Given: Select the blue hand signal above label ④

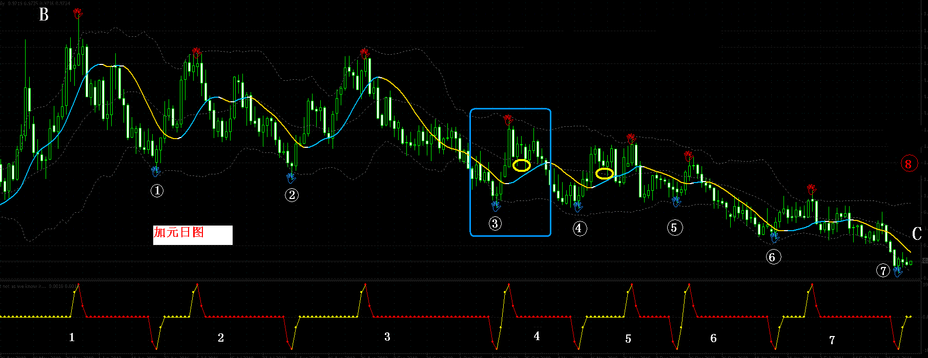Looking at the screenshot, I should pyautogui.click(x=578, y=206).
